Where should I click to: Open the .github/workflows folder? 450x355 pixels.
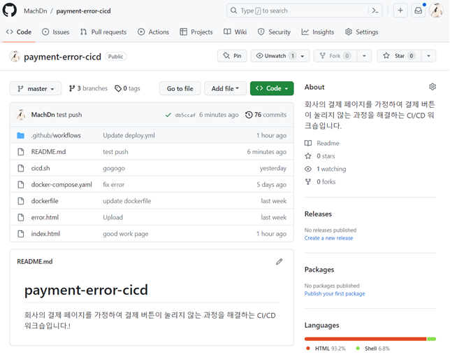pos(56,135)
